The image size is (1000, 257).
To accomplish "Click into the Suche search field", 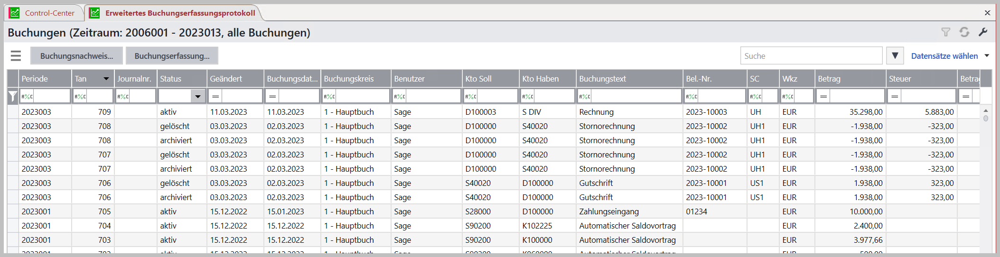I will (x=811, y=56).
